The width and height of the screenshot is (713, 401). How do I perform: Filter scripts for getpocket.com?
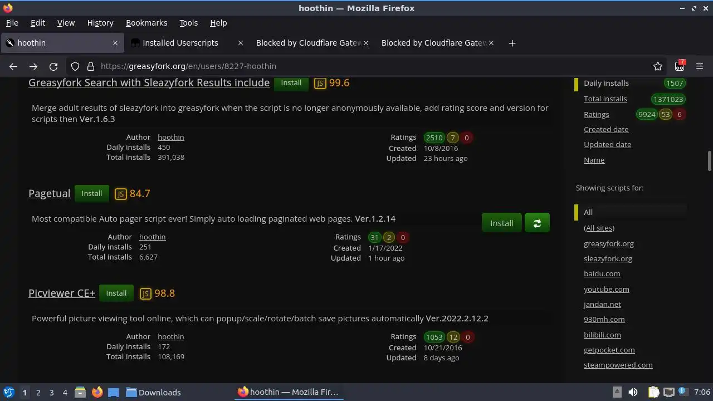click(x=609, y=350)
